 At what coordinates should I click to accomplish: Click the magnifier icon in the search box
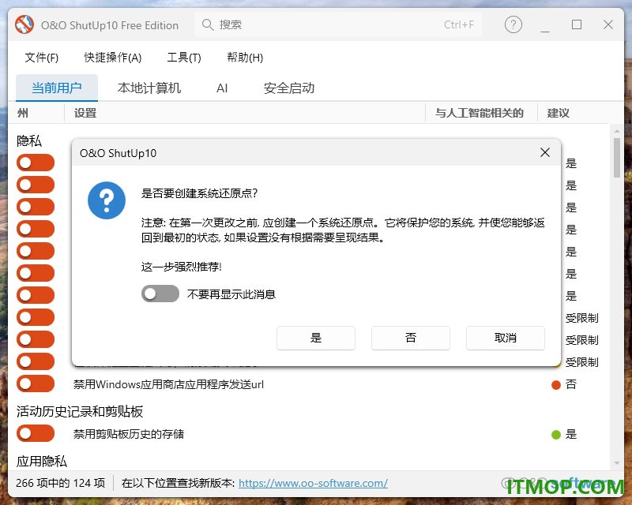pos(208,25)
